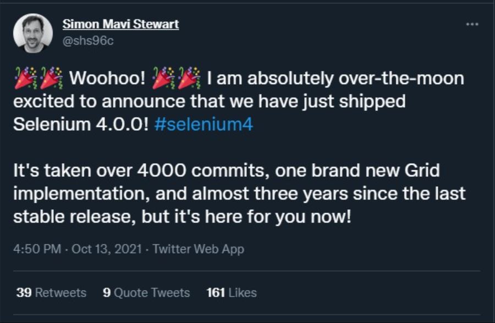
Task: Show the 161 Likes list
Action: (x=232, y=293)
